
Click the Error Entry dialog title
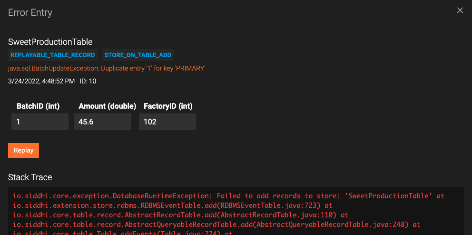coord(30,12)
